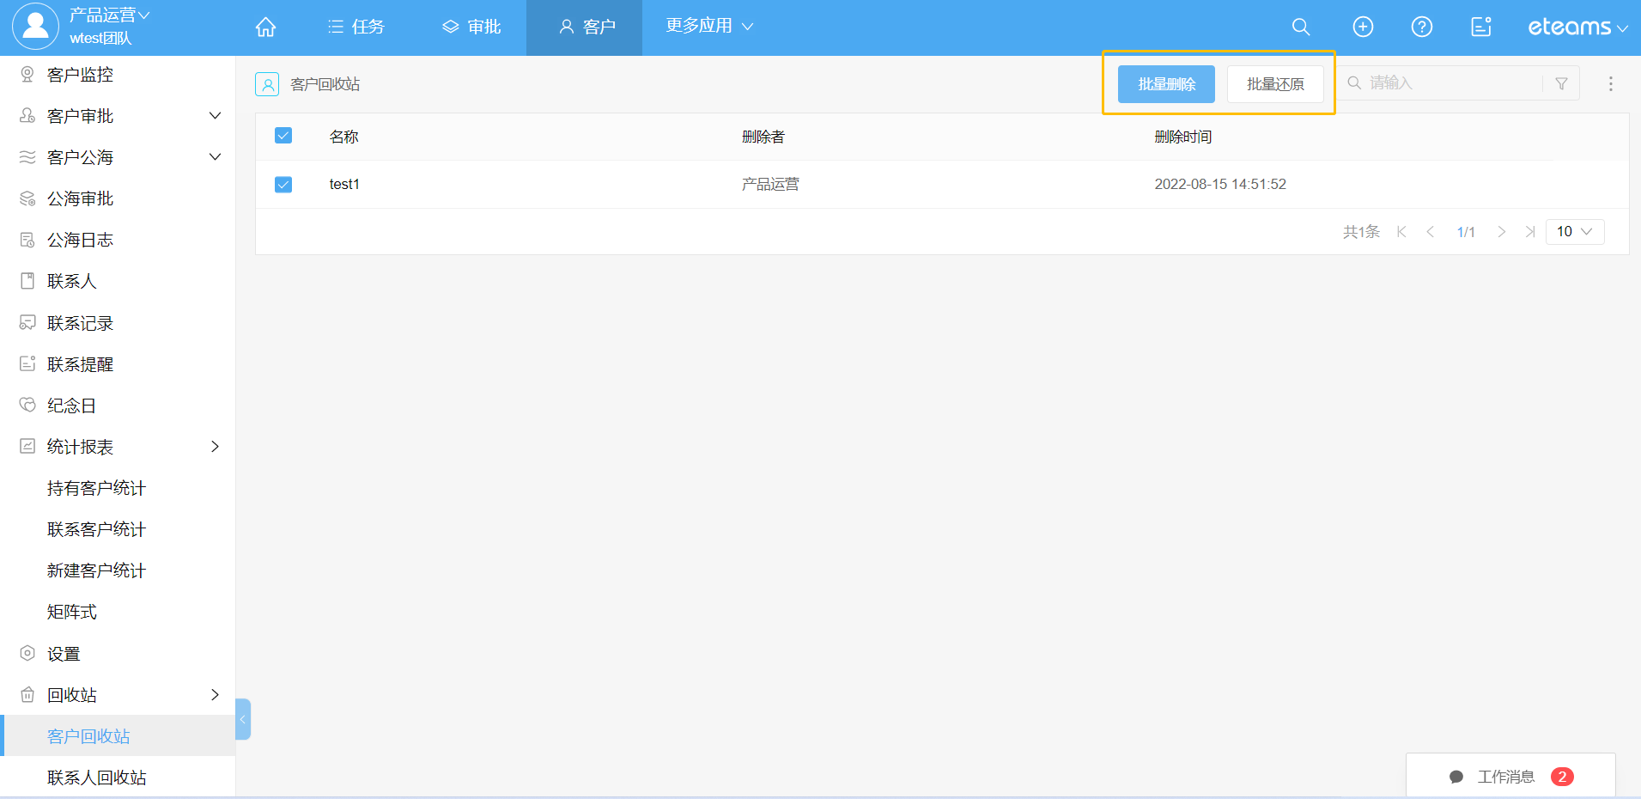Click the notes icon beside eteams
Viewport: 1641px width, 799px height.
[x=1480, y=27]
